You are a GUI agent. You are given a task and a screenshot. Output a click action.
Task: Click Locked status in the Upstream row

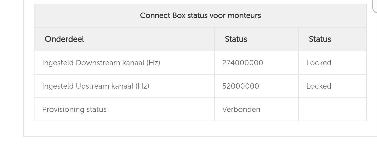click(319, 86)
